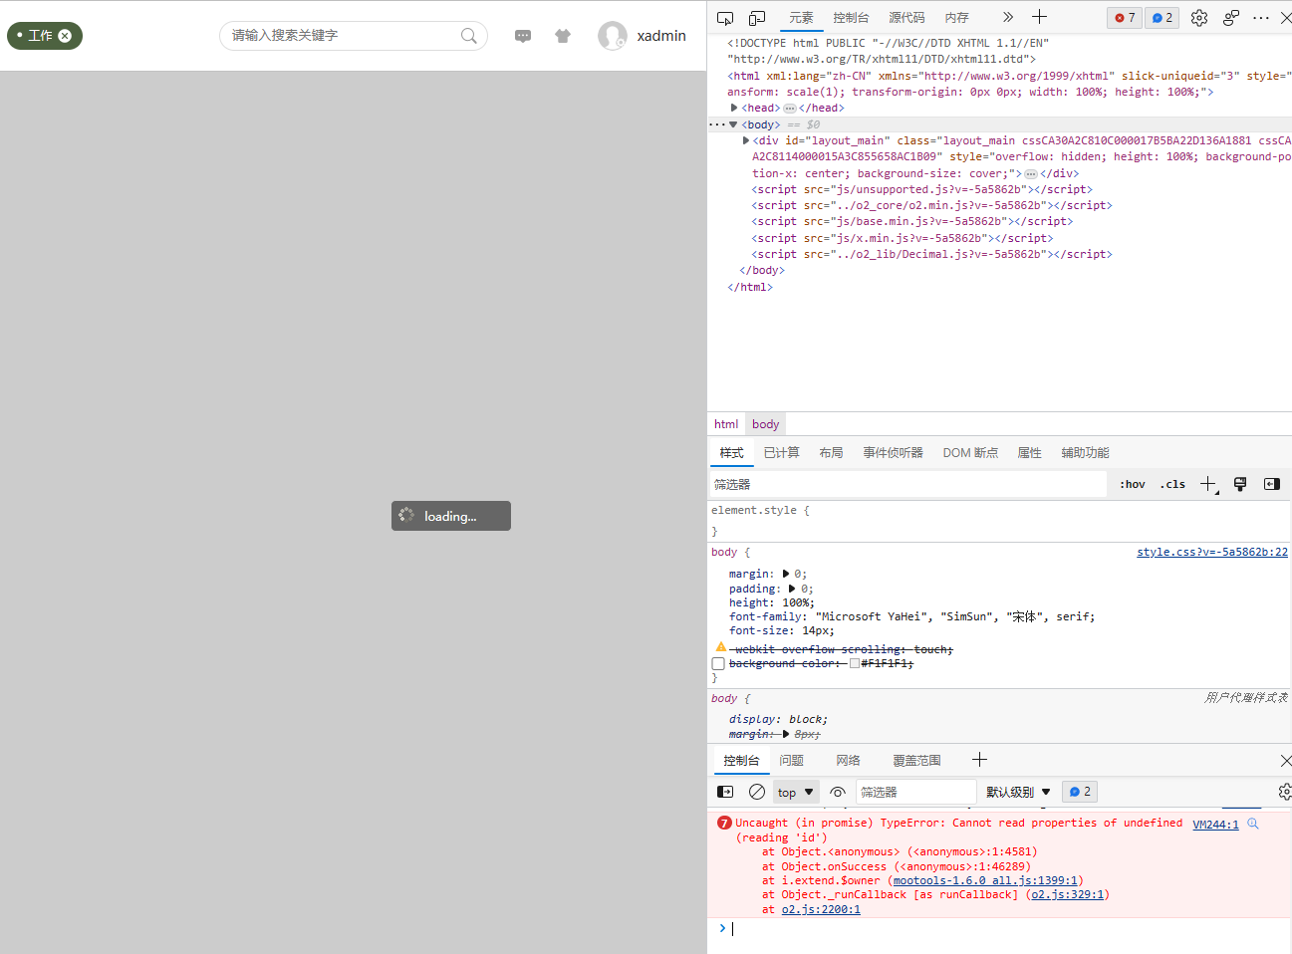
Task: Open the top context dropdown
Action: (x=795, y=792)
